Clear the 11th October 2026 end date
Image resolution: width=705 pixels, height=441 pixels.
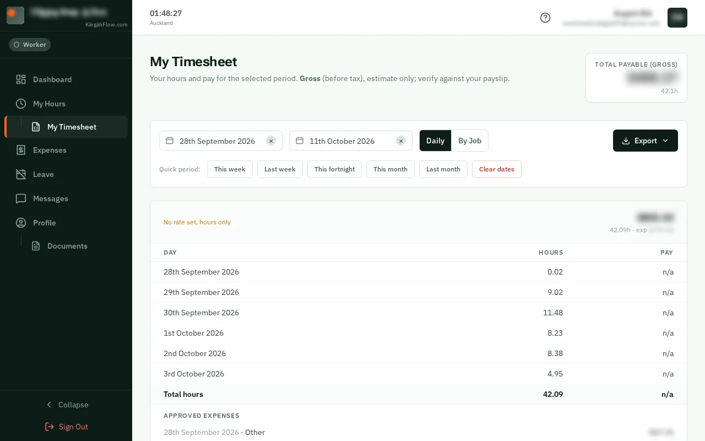pos(401,141)
